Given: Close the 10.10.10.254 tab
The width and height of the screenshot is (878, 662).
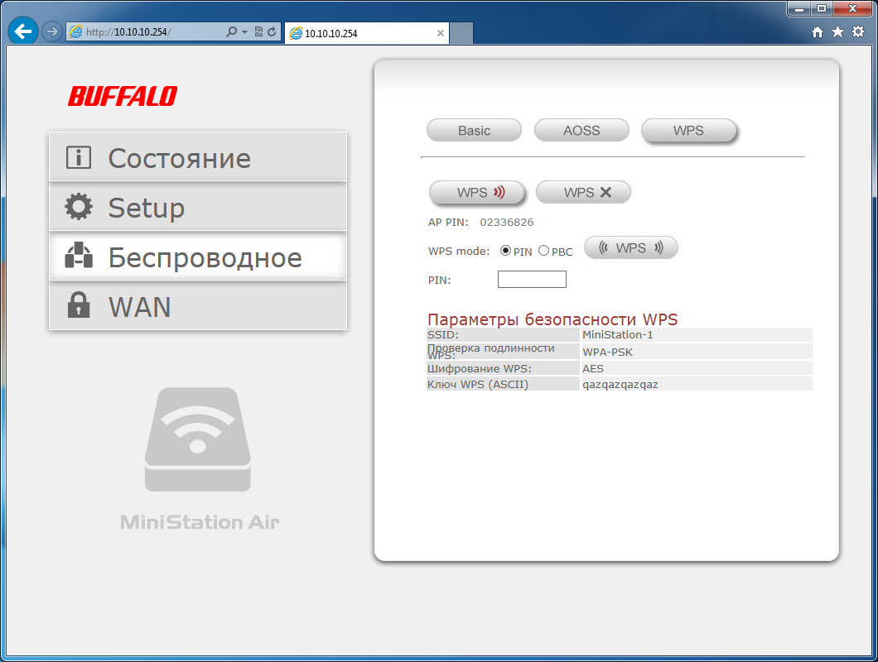Looking at the screenshot, I should coord(441,33).
